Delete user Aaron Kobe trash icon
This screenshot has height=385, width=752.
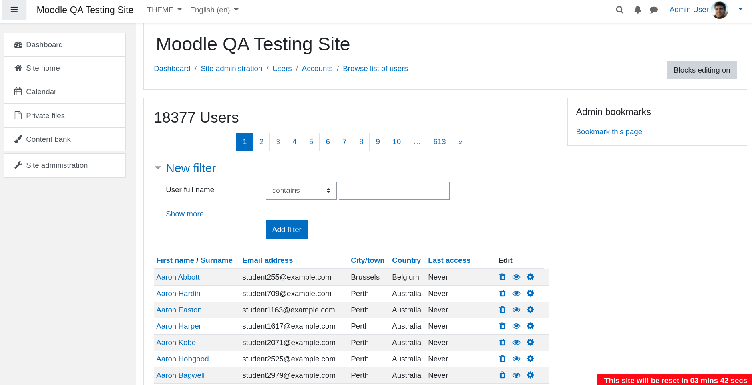tap(502, 342)
